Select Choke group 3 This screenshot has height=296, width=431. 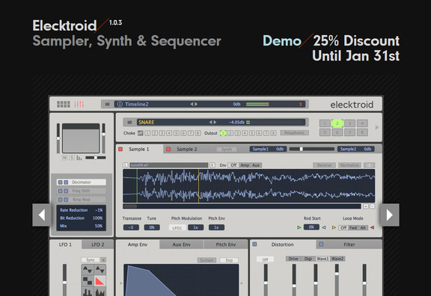point(162,133)
